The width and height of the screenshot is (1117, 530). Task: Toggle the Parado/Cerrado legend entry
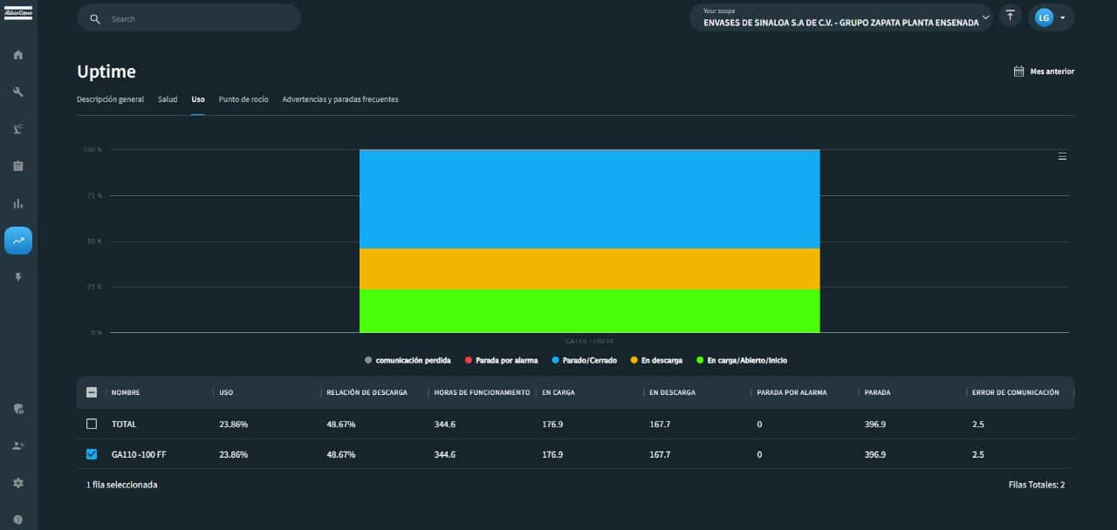point(585,360)
